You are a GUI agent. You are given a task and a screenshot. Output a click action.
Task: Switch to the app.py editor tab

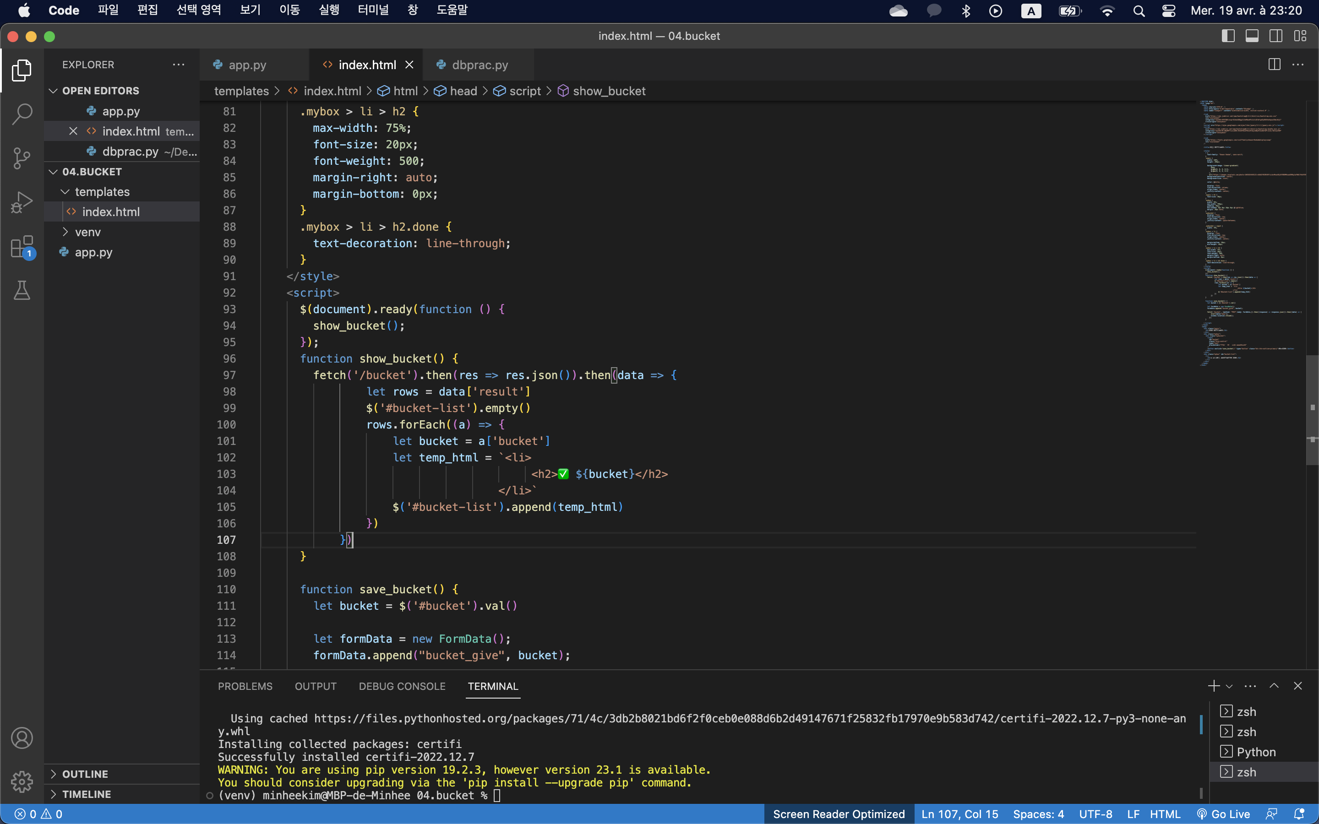click(254, 65)
